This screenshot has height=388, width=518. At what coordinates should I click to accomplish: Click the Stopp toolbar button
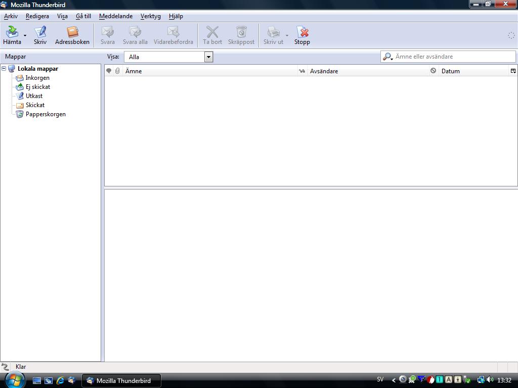tap(302, 35)
